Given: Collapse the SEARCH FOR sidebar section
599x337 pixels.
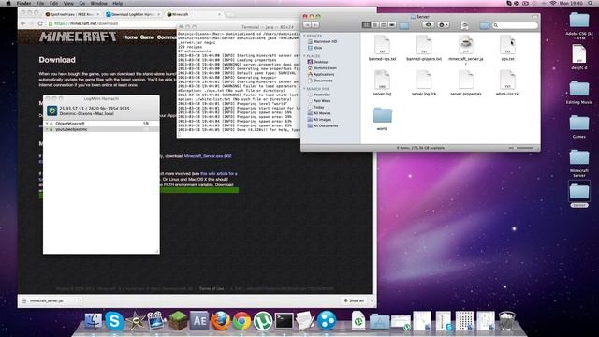Looking at the screenshot, I should tap(305, 89).
